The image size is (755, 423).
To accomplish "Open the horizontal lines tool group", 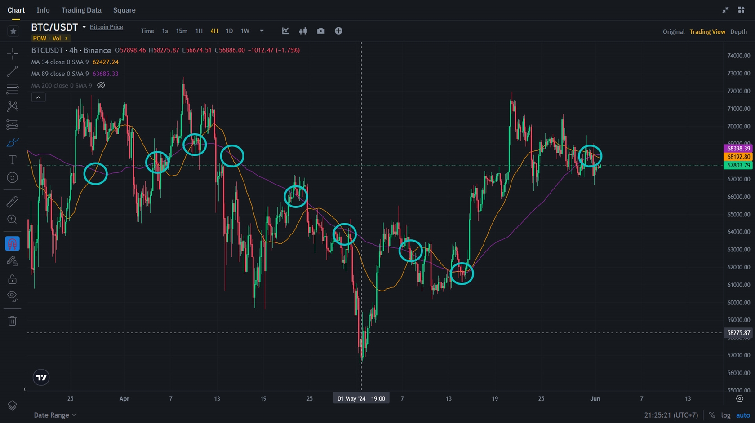I will pyautogui.click(x=13, y=89).
